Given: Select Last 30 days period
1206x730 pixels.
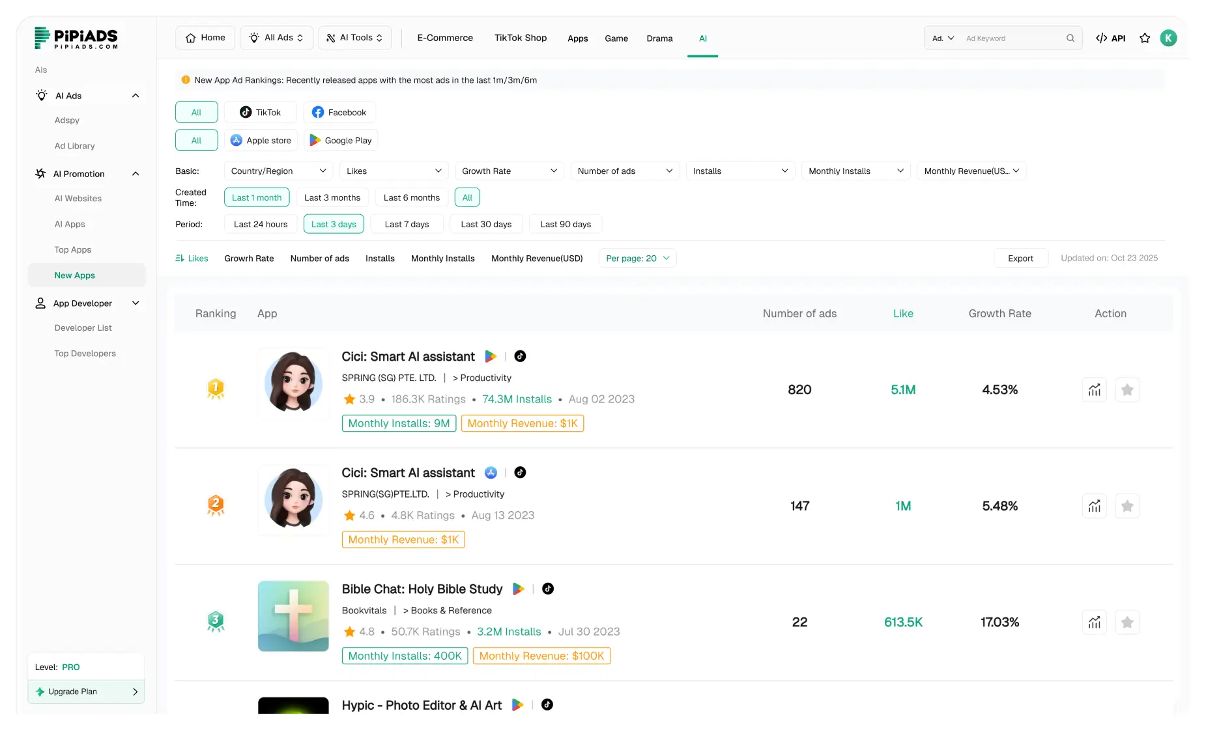Looking at the screenshot, I should click(x=485, y=224).
